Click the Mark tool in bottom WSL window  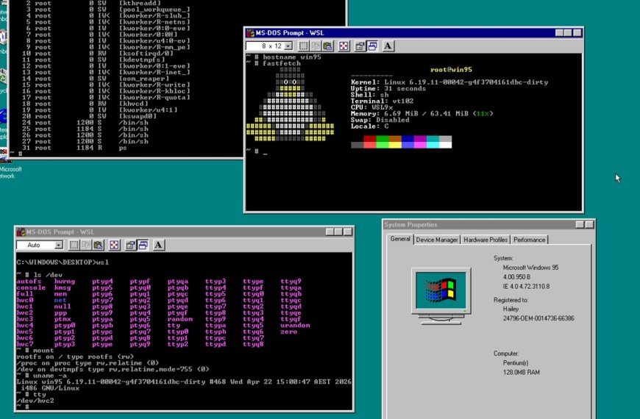(x=74, y=245)
